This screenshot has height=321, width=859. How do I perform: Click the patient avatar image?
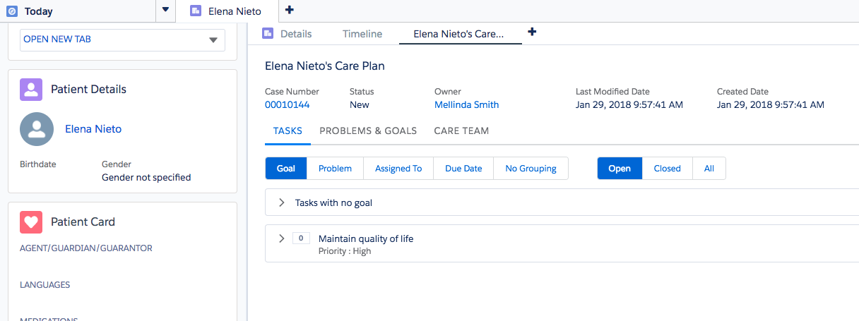[37, 129]
